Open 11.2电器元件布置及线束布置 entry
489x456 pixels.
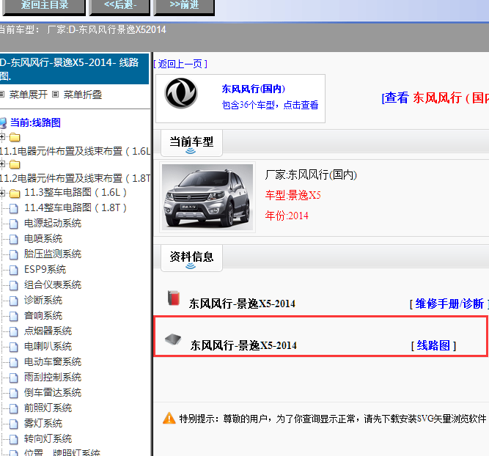point(75,178)
